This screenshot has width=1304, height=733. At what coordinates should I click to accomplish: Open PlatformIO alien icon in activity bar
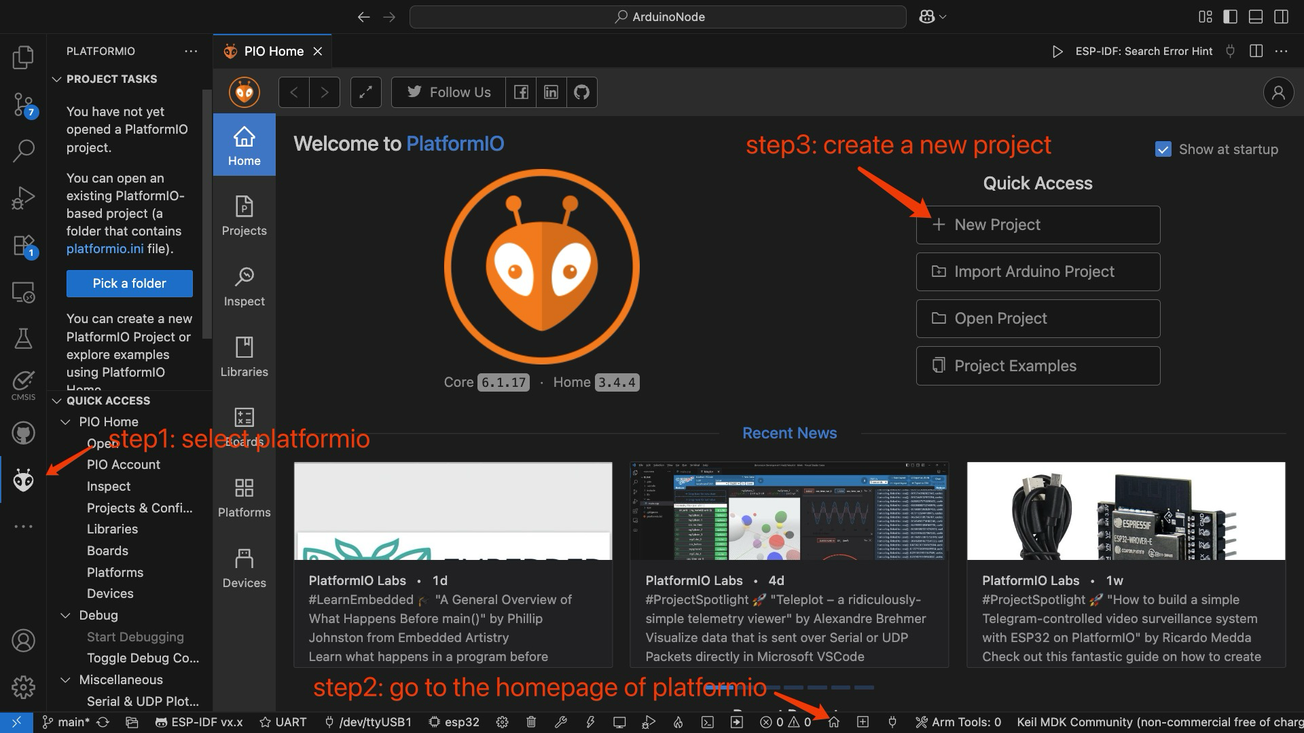pyautogui.click(x=23, y=481)
